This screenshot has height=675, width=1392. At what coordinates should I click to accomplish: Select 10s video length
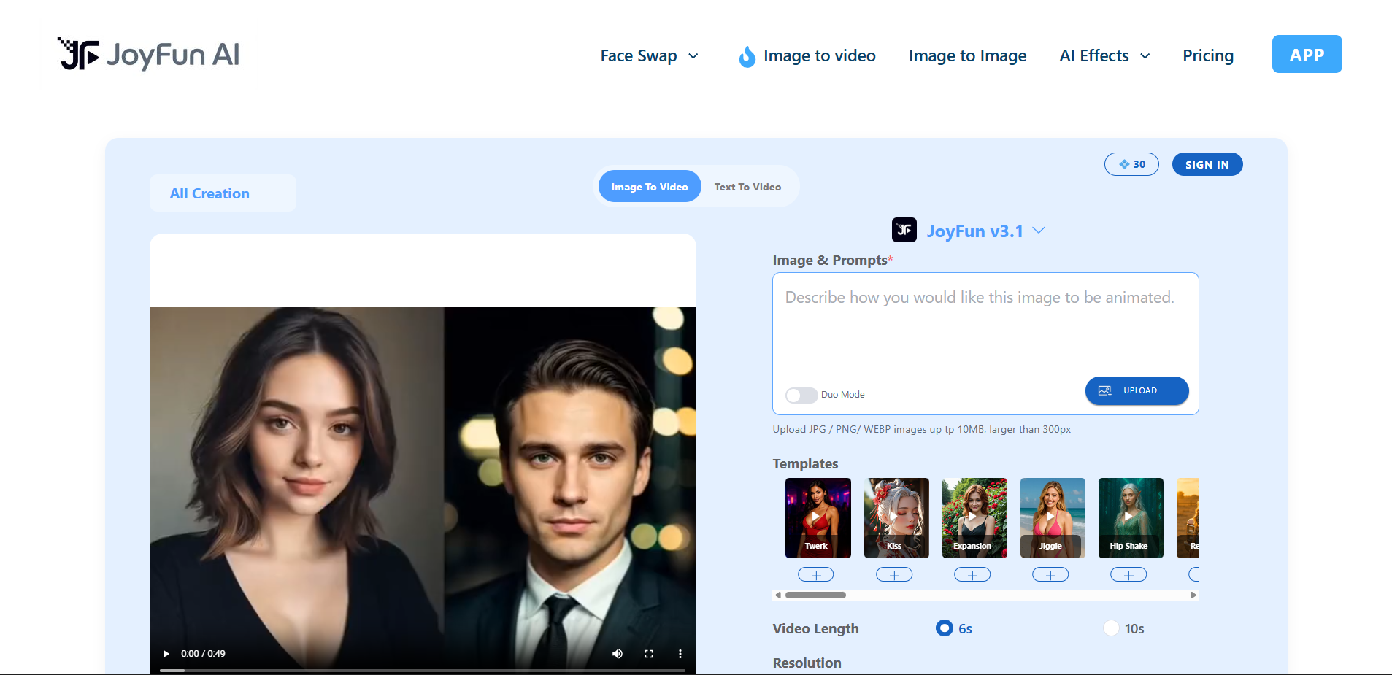coord(1111,628)
